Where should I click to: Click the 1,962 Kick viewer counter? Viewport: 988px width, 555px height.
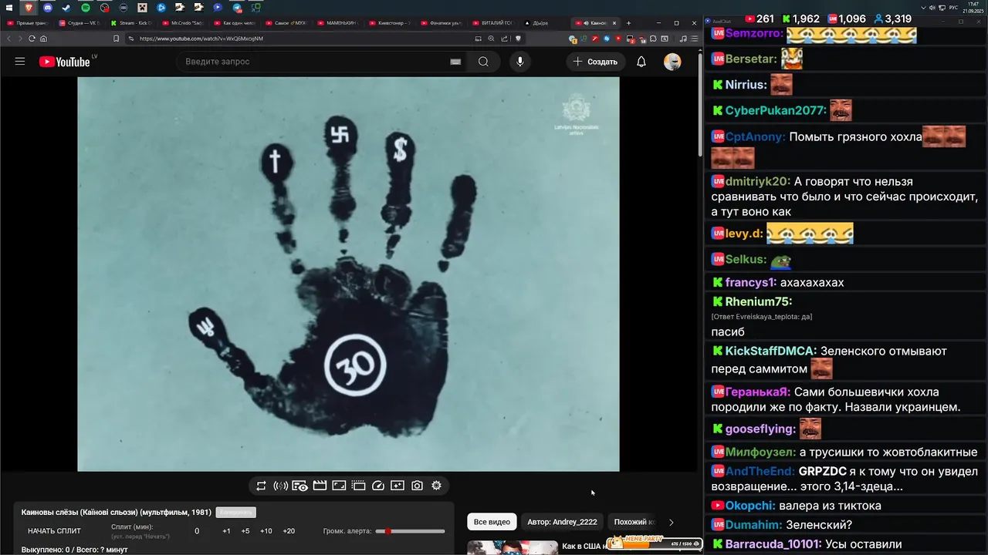pyautogui.click(x=800, y=18)
